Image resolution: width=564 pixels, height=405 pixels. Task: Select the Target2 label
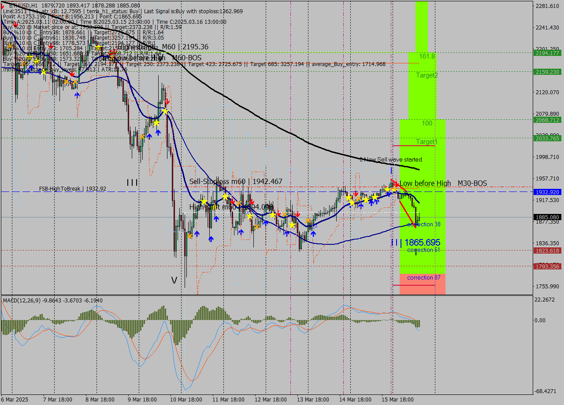(x=427, y=75)
